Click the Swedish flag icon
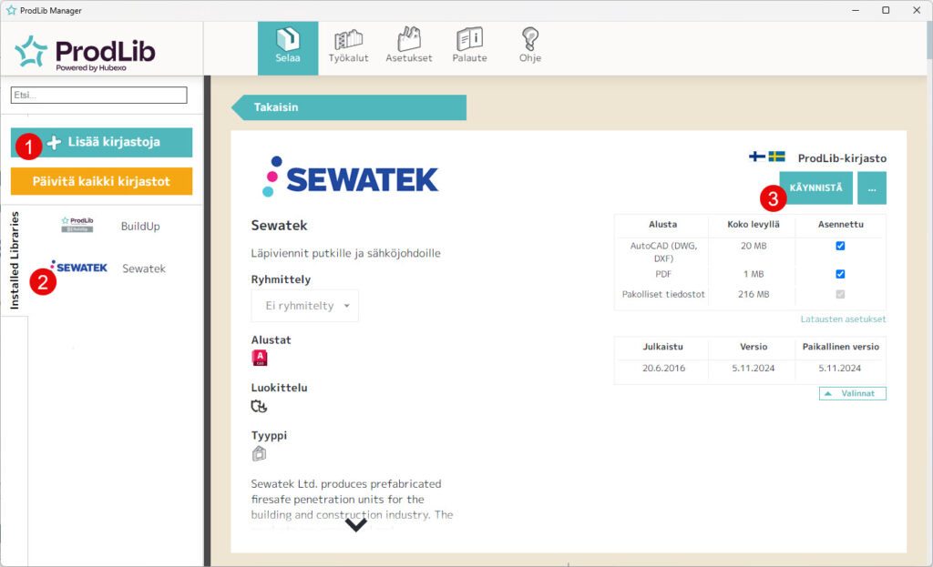The width and height of the screenshot is (933, 567). [x=776, y=157]
